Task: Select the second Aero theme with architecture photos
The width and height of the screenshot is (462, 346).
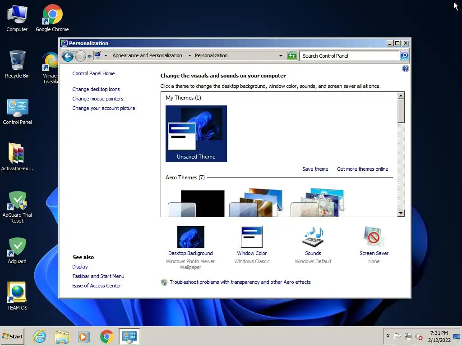Action: 256,202
